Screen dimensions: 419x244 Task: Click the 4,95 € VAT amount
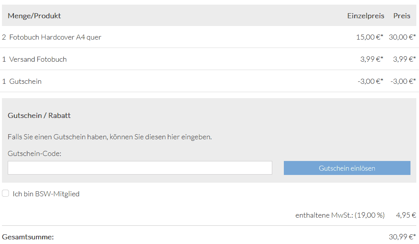pos(406,215)
